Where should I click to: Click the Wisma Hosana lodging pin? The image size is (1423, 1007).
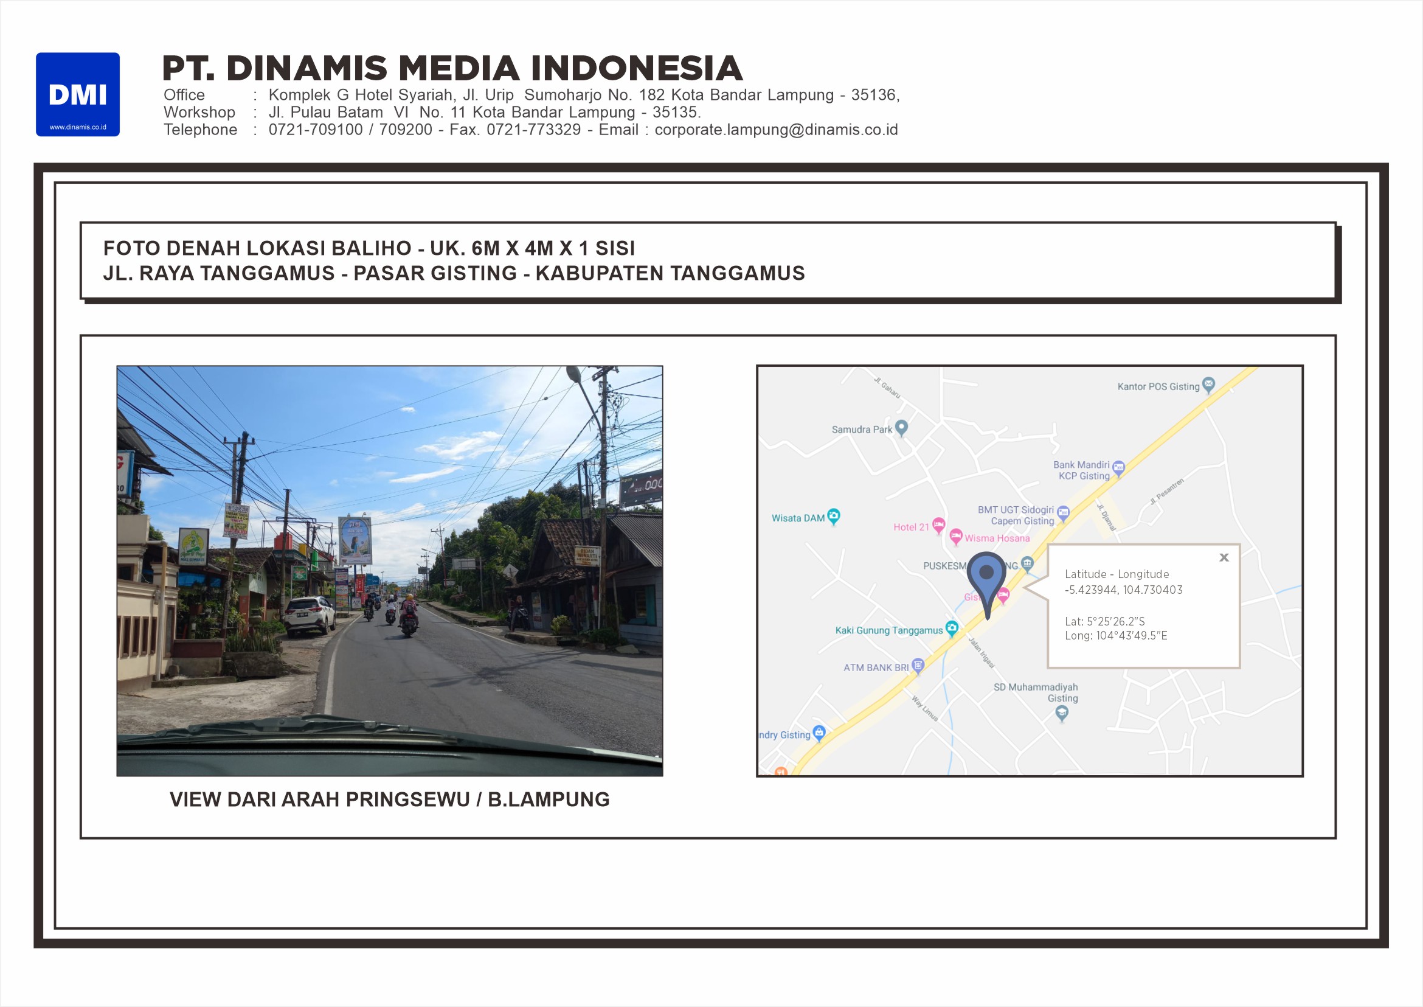click(x=956, y=537)
